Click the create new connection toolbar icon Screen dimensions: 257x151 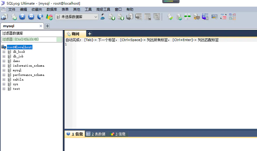pos(4,17)
